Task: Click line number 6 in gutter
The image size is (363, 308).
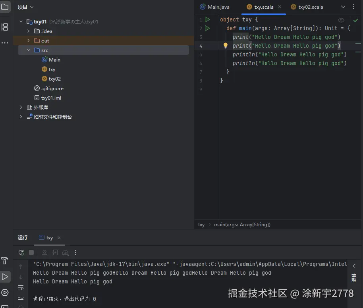Action: 201,64
